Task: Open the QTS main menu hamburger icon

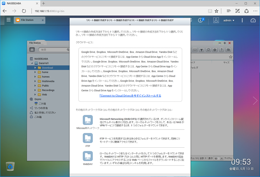Action: (x=8, y=20)
